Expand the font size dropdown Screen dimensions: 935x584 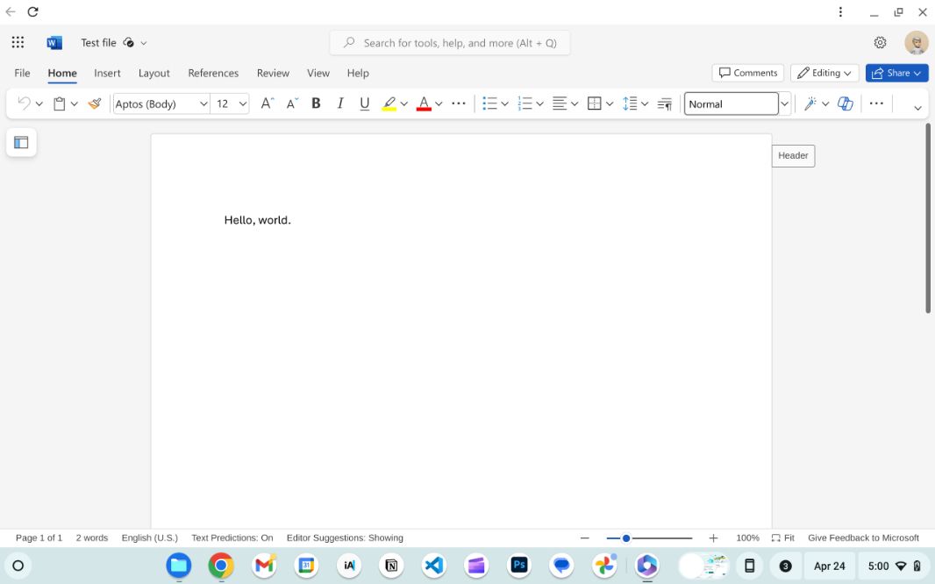[243, 103]
